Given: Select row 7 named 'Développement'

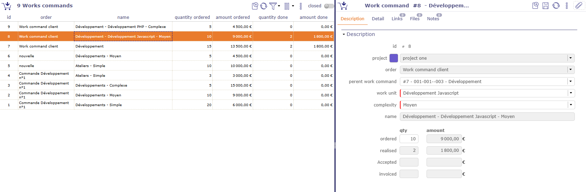Looking at the screenshot, I should pos(167,46).
